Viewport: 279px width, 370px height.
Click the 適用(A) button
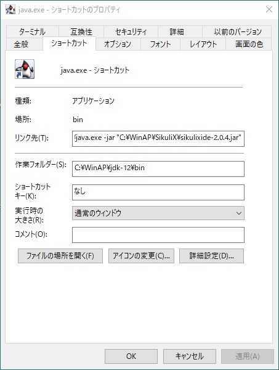coord(248,356)
